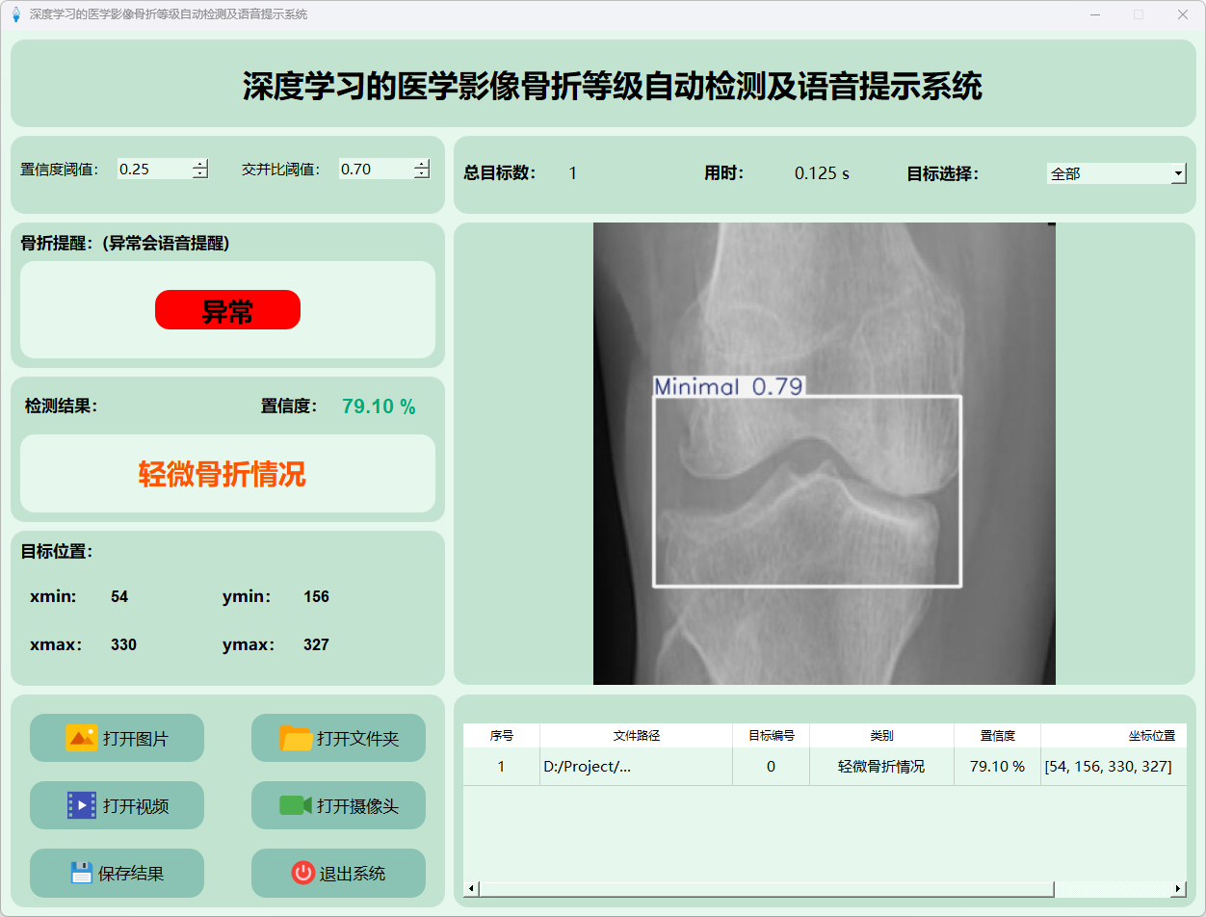Click the table scrollbar left arrow
Image resolution: width=1206 pixels, height=917 pixels.
(471, 888)
